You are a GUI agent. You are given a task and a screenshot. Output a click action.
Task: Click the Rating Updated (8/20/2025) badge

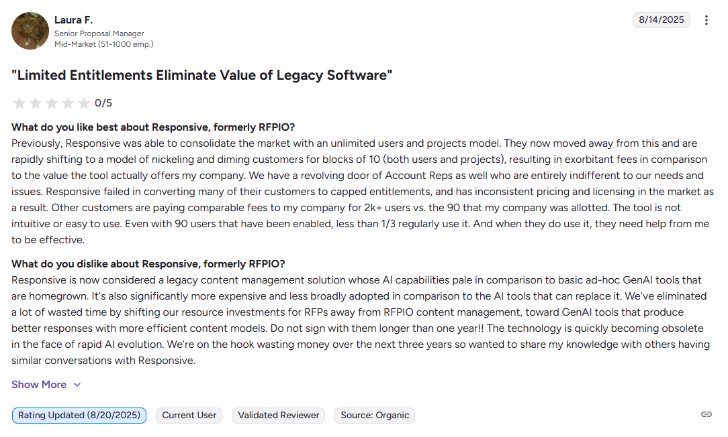[x=79, y=416]
